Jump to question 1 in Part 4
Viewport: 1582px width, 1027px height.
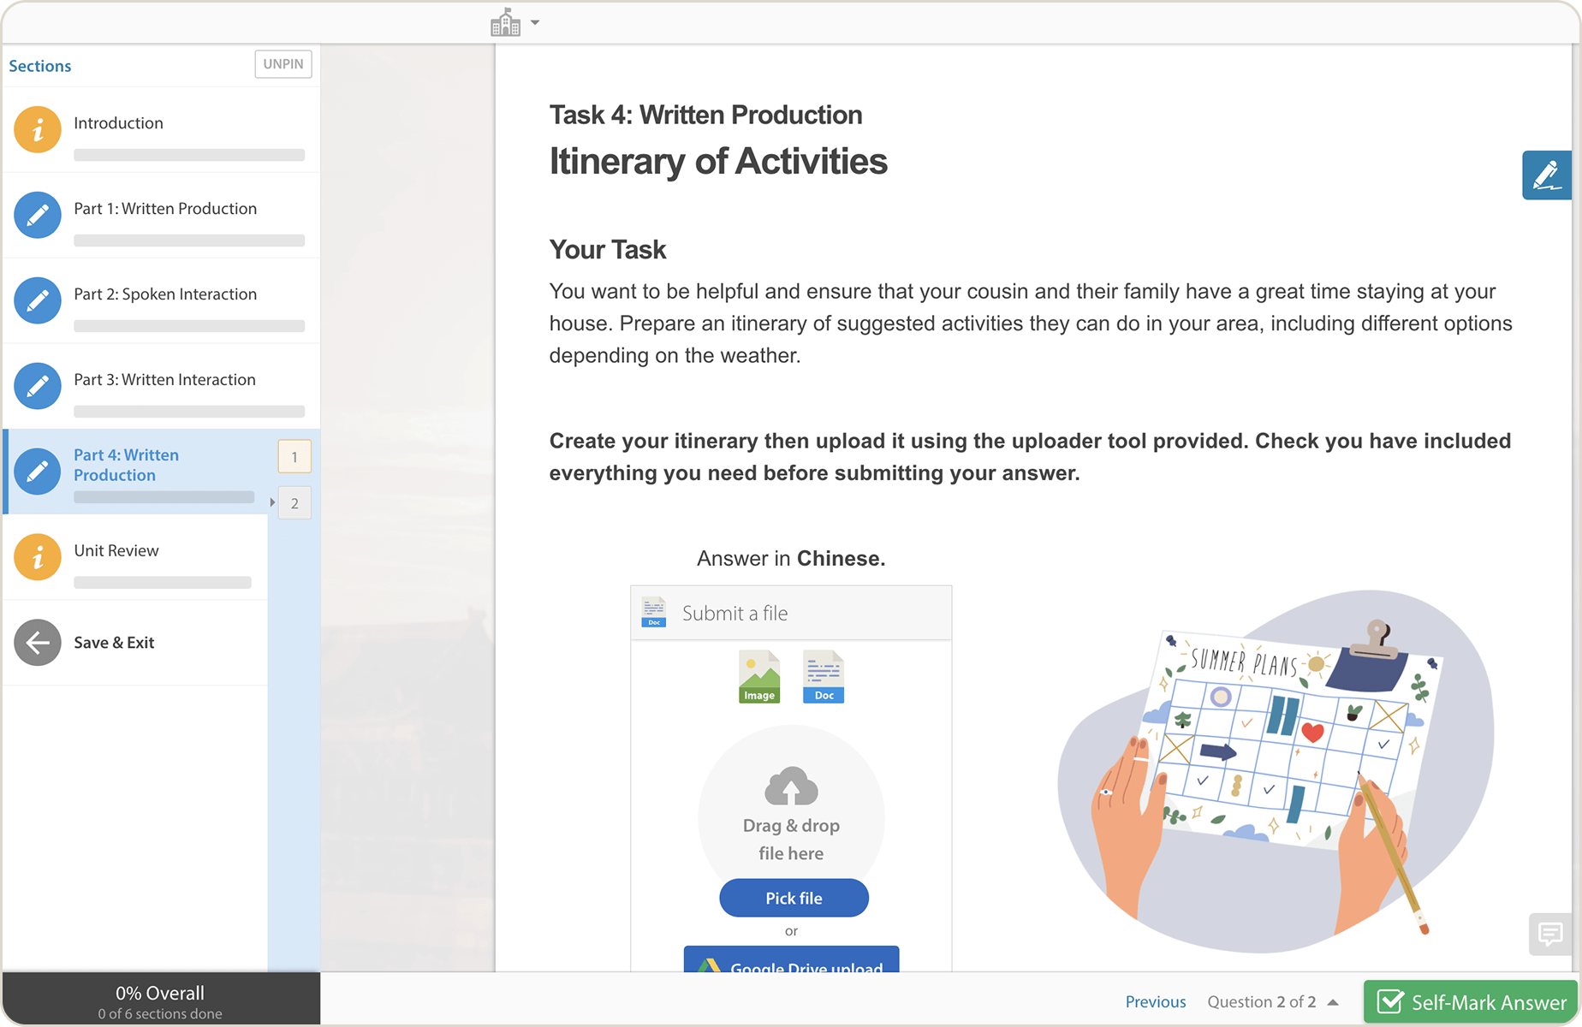click(294, 457)
